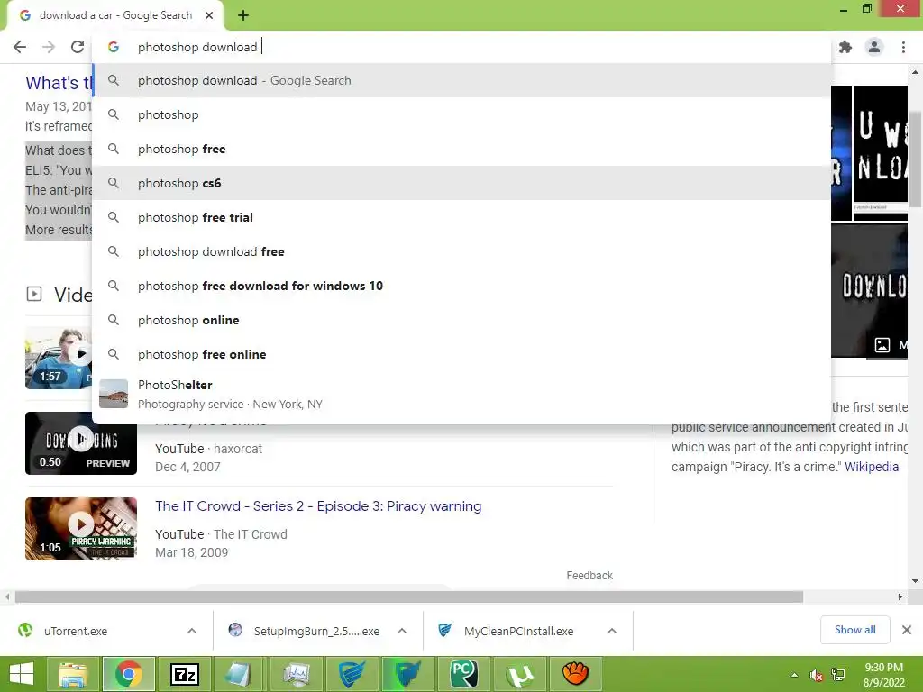923x692 pixels.
Task: Select the 'photoshop free trial' suggestion
Action: 462,217
